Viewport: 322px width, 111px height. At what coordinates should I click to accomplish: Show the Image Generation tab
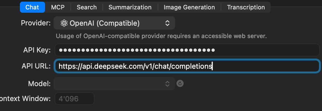189,7
